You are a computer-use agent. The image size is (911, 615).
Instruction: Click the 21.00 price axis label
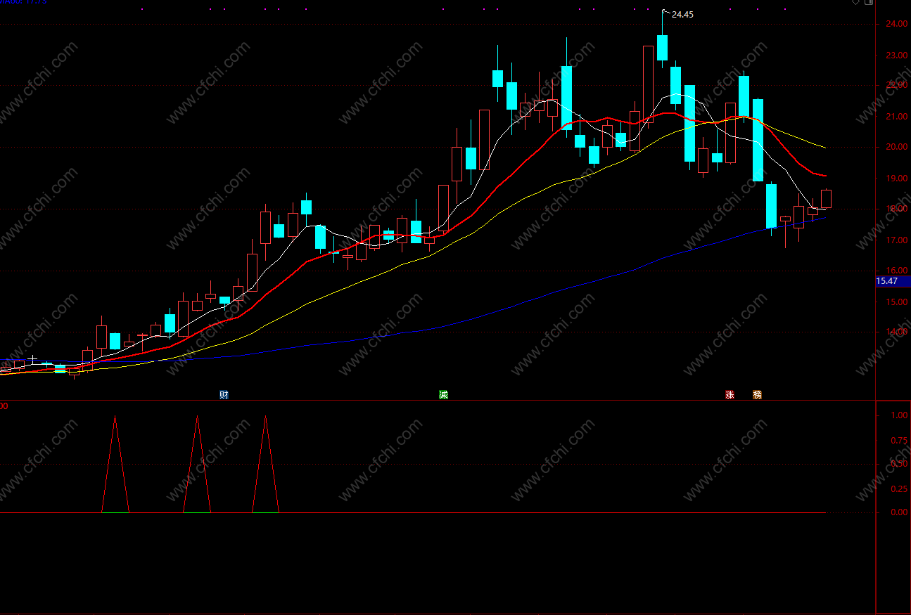(x=896, y=117)
